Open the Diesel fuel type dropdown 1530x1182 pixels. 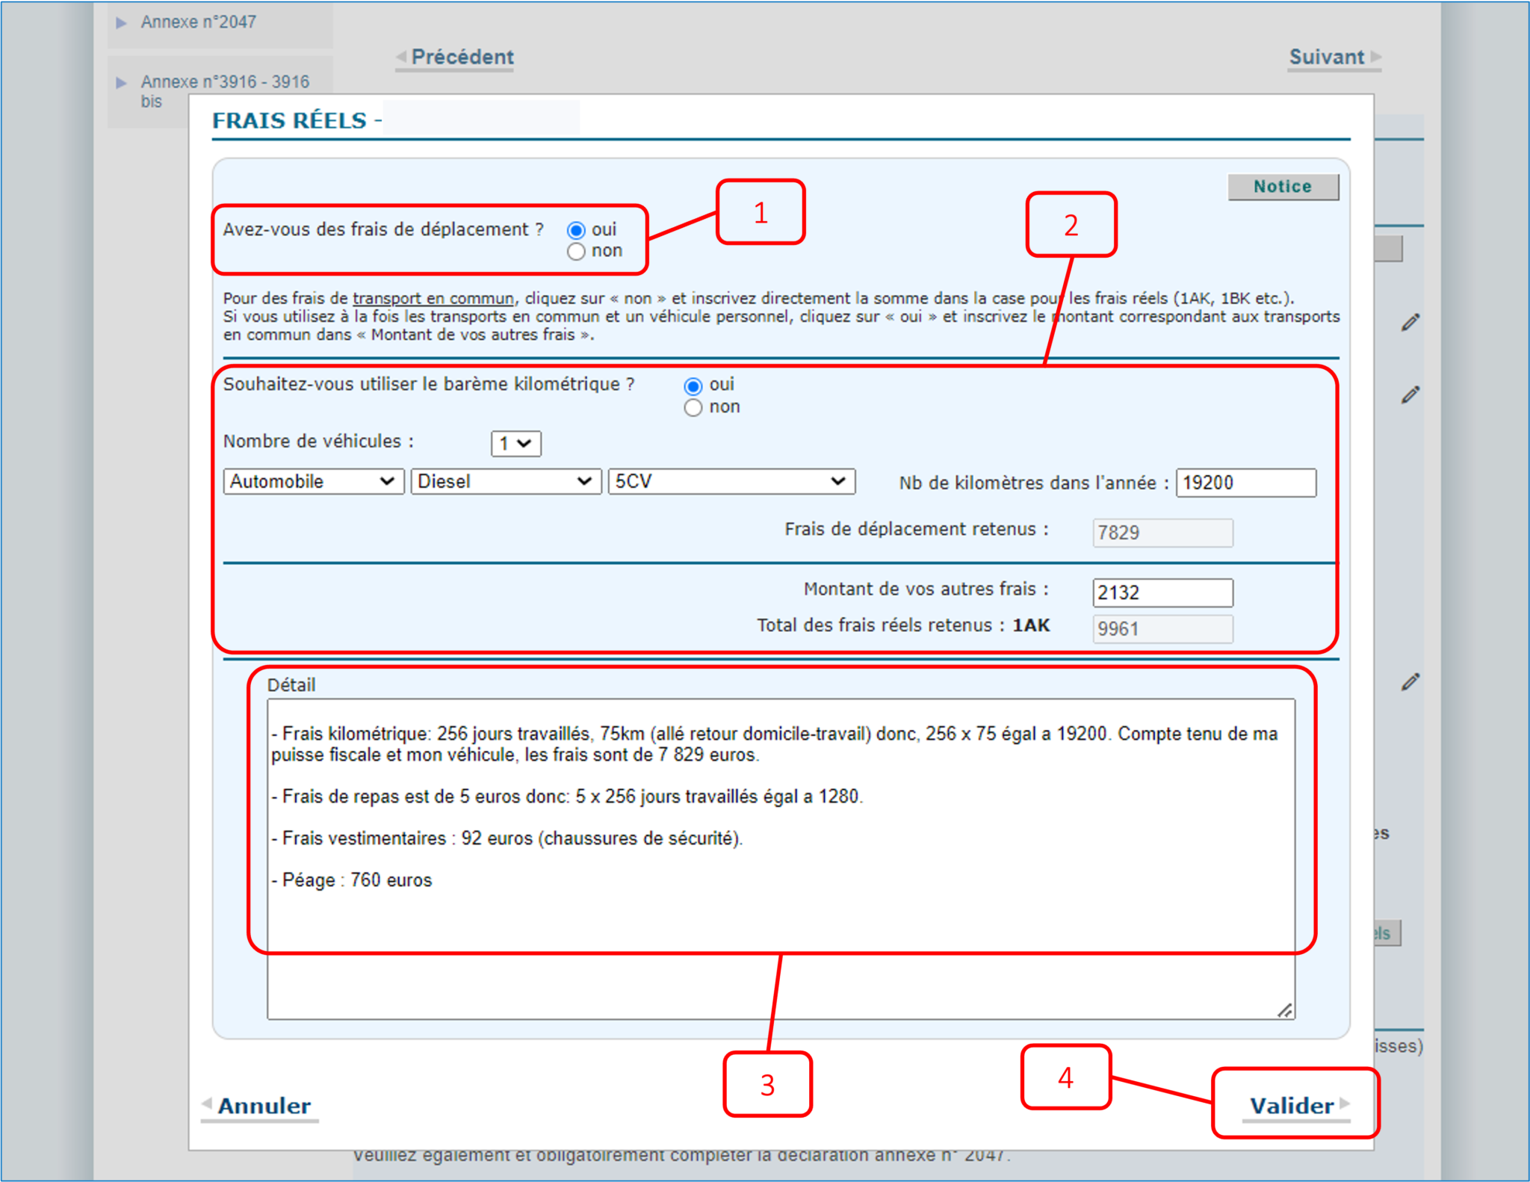click(506, 482)
